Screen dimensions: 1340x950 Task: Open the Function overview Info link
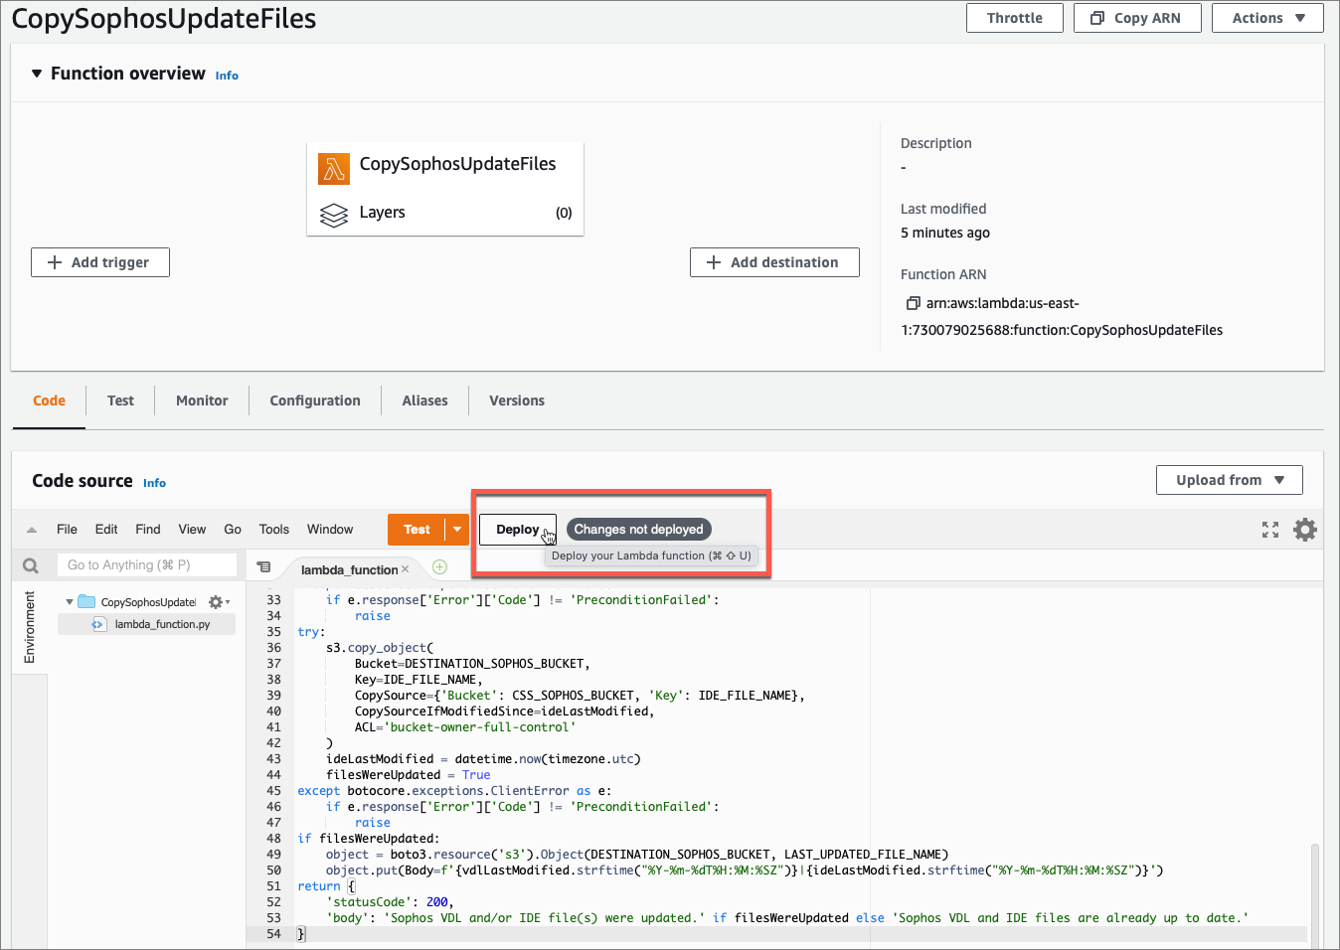227,76
